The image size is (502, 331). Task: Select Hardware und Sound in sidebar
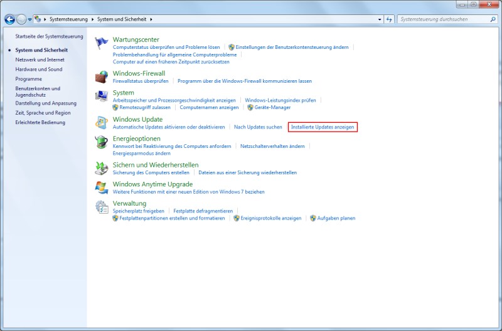click(x=39, y=69)
